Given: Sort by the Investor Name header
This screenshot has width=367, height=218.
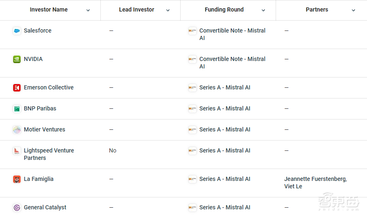Looking at the screenshot, I should click(x=49, y=10).
